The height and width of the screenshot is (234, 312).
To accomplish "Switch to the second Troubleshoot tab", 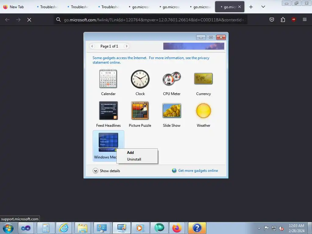I will click(78, 7).
